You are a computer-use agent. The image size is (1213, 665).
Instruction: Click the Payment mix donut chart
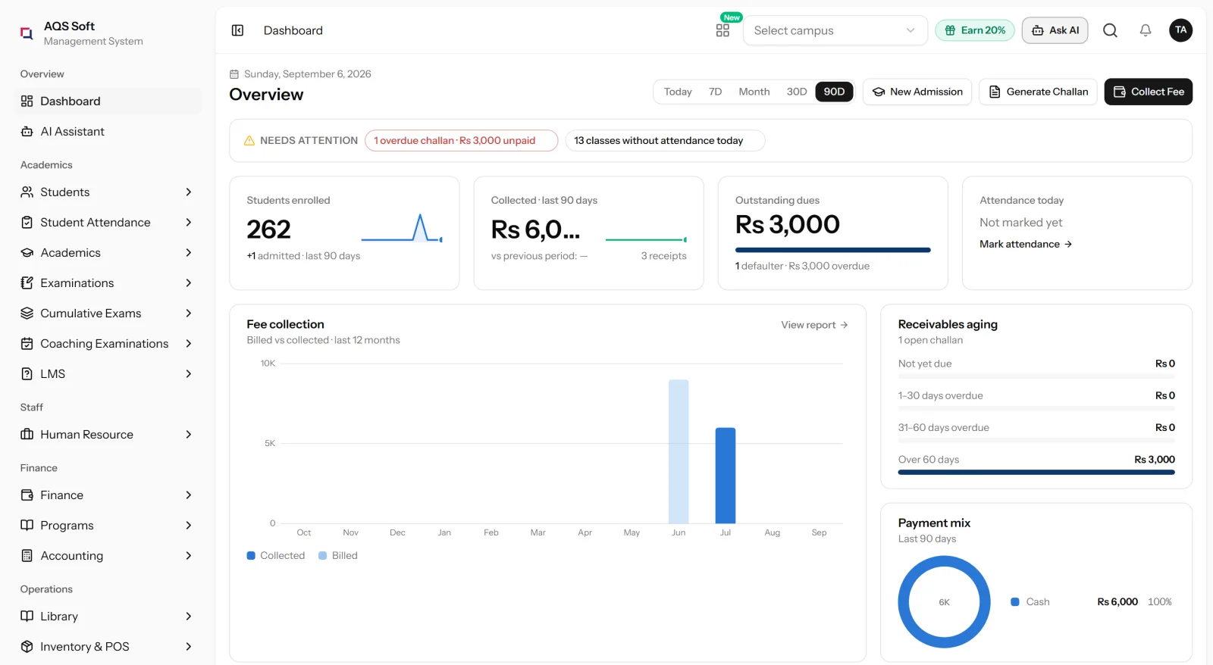(x=944, y=602)
